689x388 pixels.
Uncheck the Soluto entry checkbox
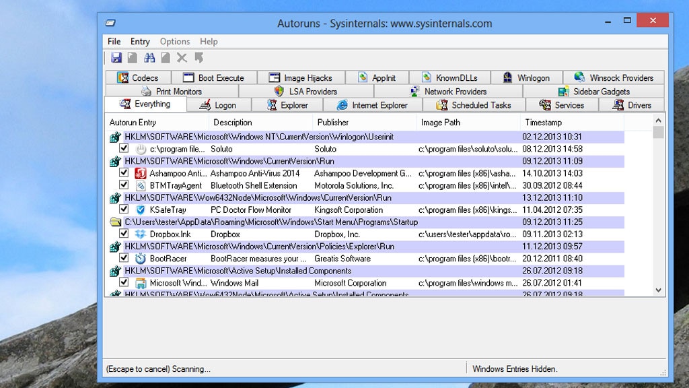(x=124, y=149)
